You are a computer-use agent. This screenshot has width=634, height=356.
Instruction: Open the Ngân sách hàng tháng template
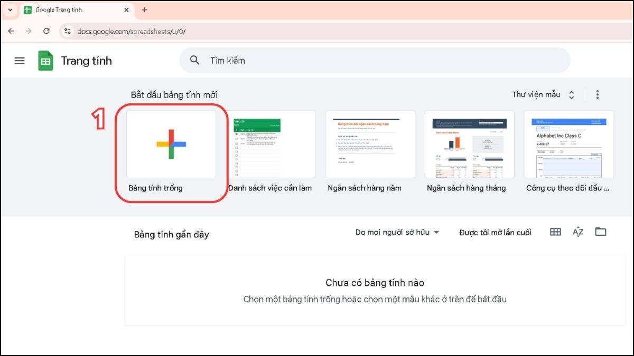pos(470,144)
